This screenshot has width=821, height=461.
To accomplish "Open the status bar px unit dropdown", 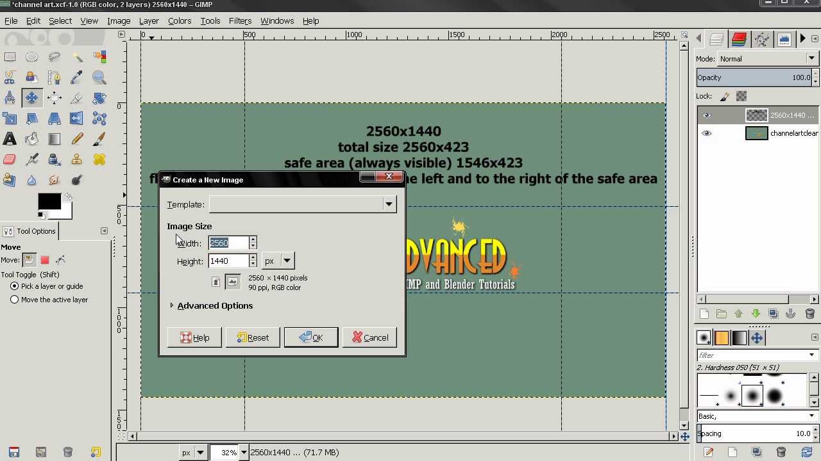I will click(x=192, y=452).
